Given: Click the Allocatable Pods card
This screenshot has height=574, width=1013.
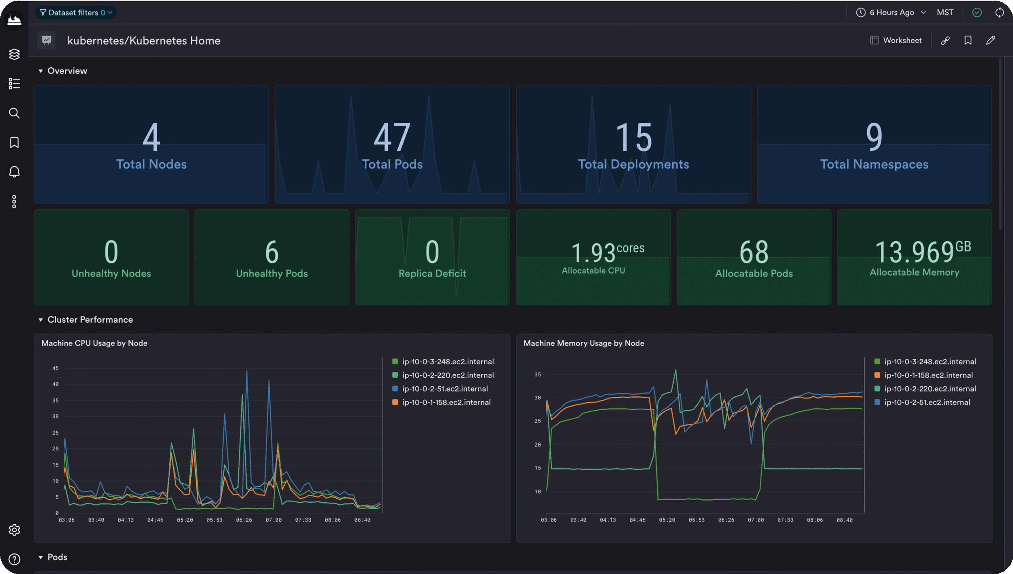Looking at the screenshot, I should (754, 257).
